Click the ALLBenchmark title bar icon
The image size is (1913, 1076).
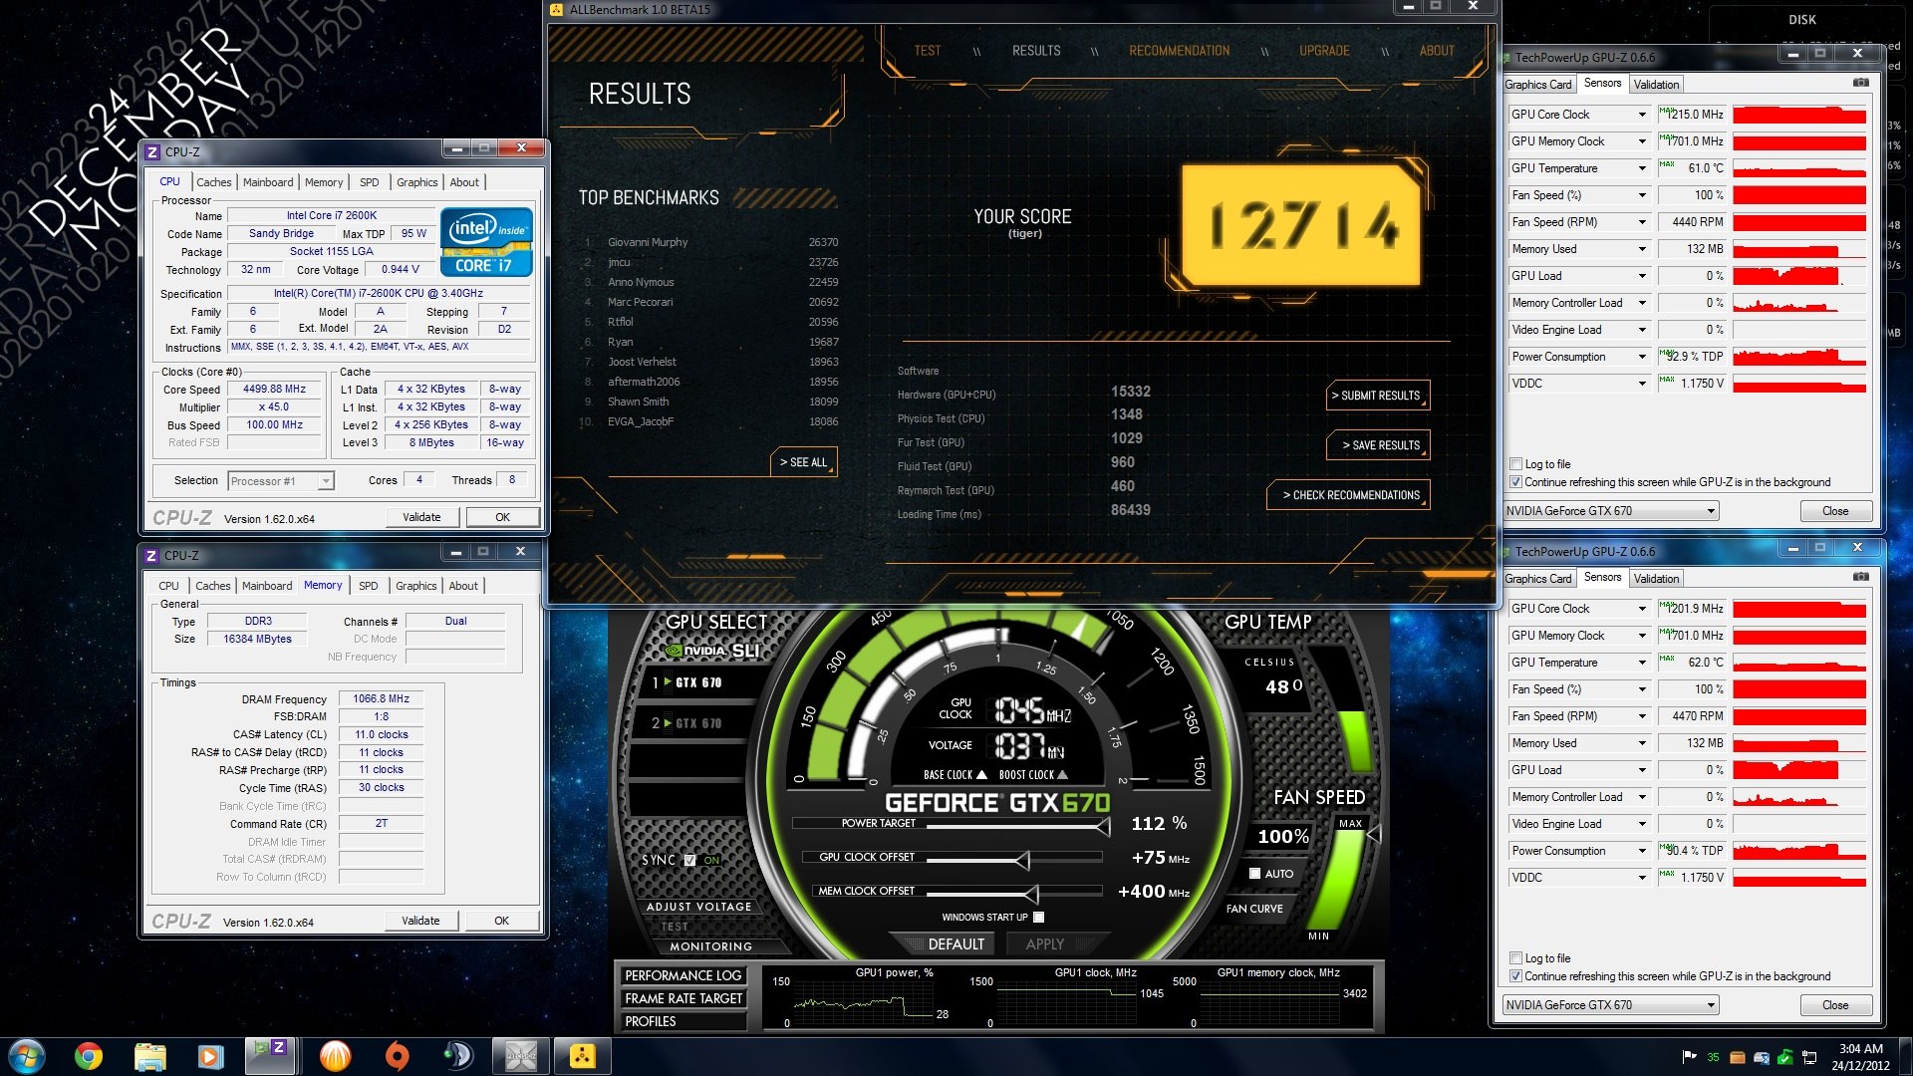pyautogui.click(x=557, y=9)
